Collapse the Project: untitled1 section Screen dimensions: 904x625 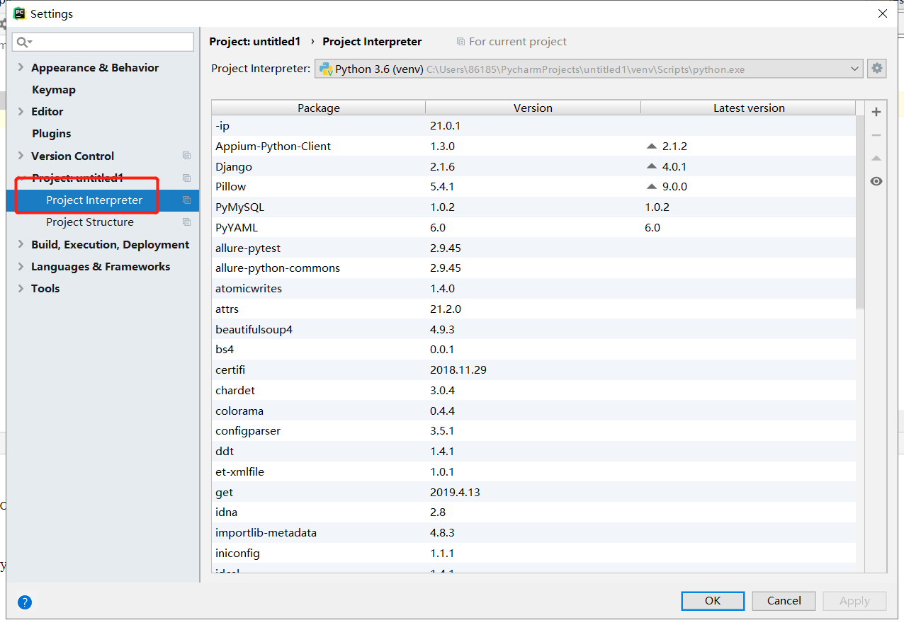(x=21, y=178)
